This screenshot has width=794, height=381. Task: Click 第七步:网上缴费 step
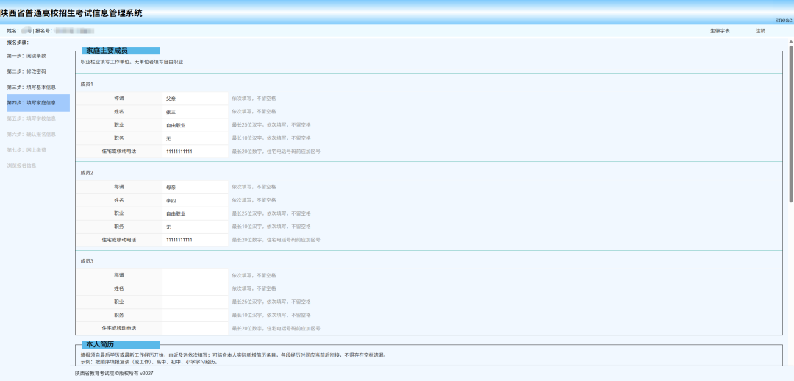27,150
